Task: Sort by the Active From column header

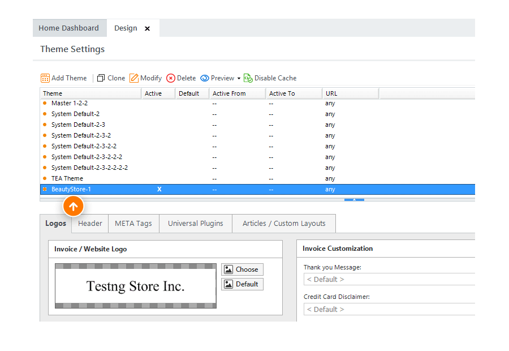Action: [238, 93]
